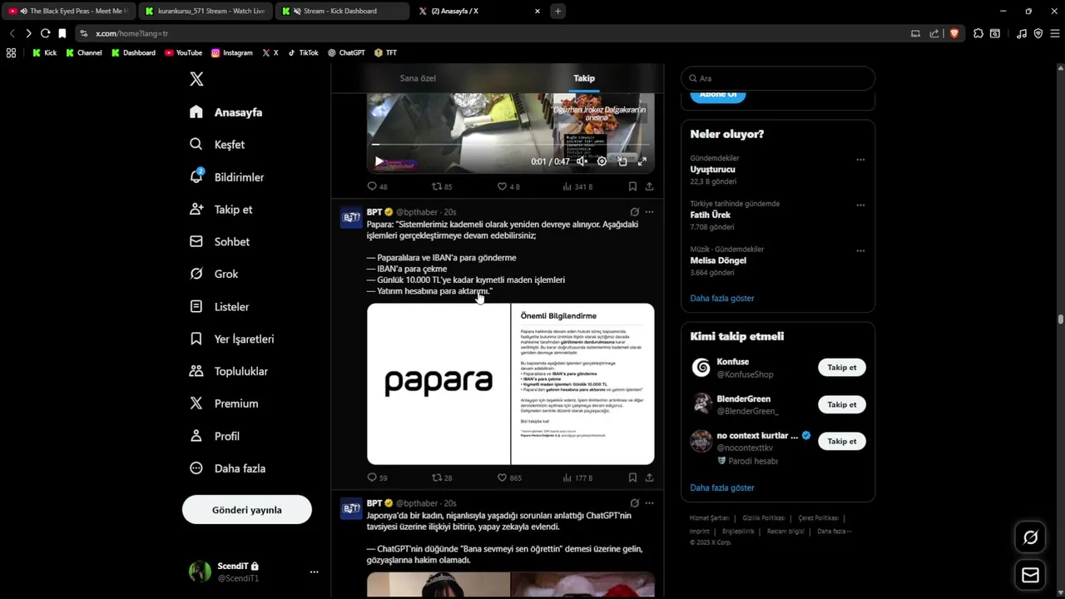This screenshot has height=599, width=1065.
Task: Bookmark the Papara post
Action: point(632,478)
